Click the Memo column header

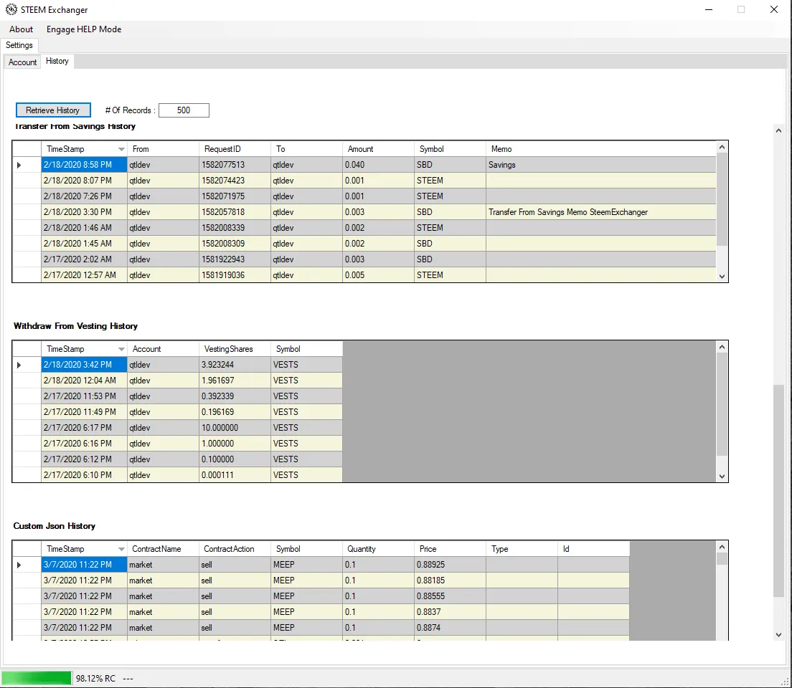(601, 149)
